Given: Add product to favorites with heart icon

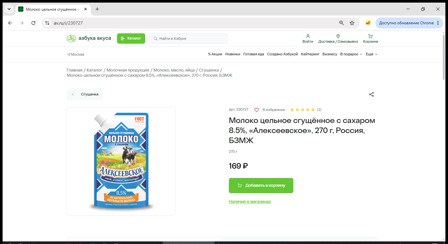Looking at the screenshot, I should 256,110.
